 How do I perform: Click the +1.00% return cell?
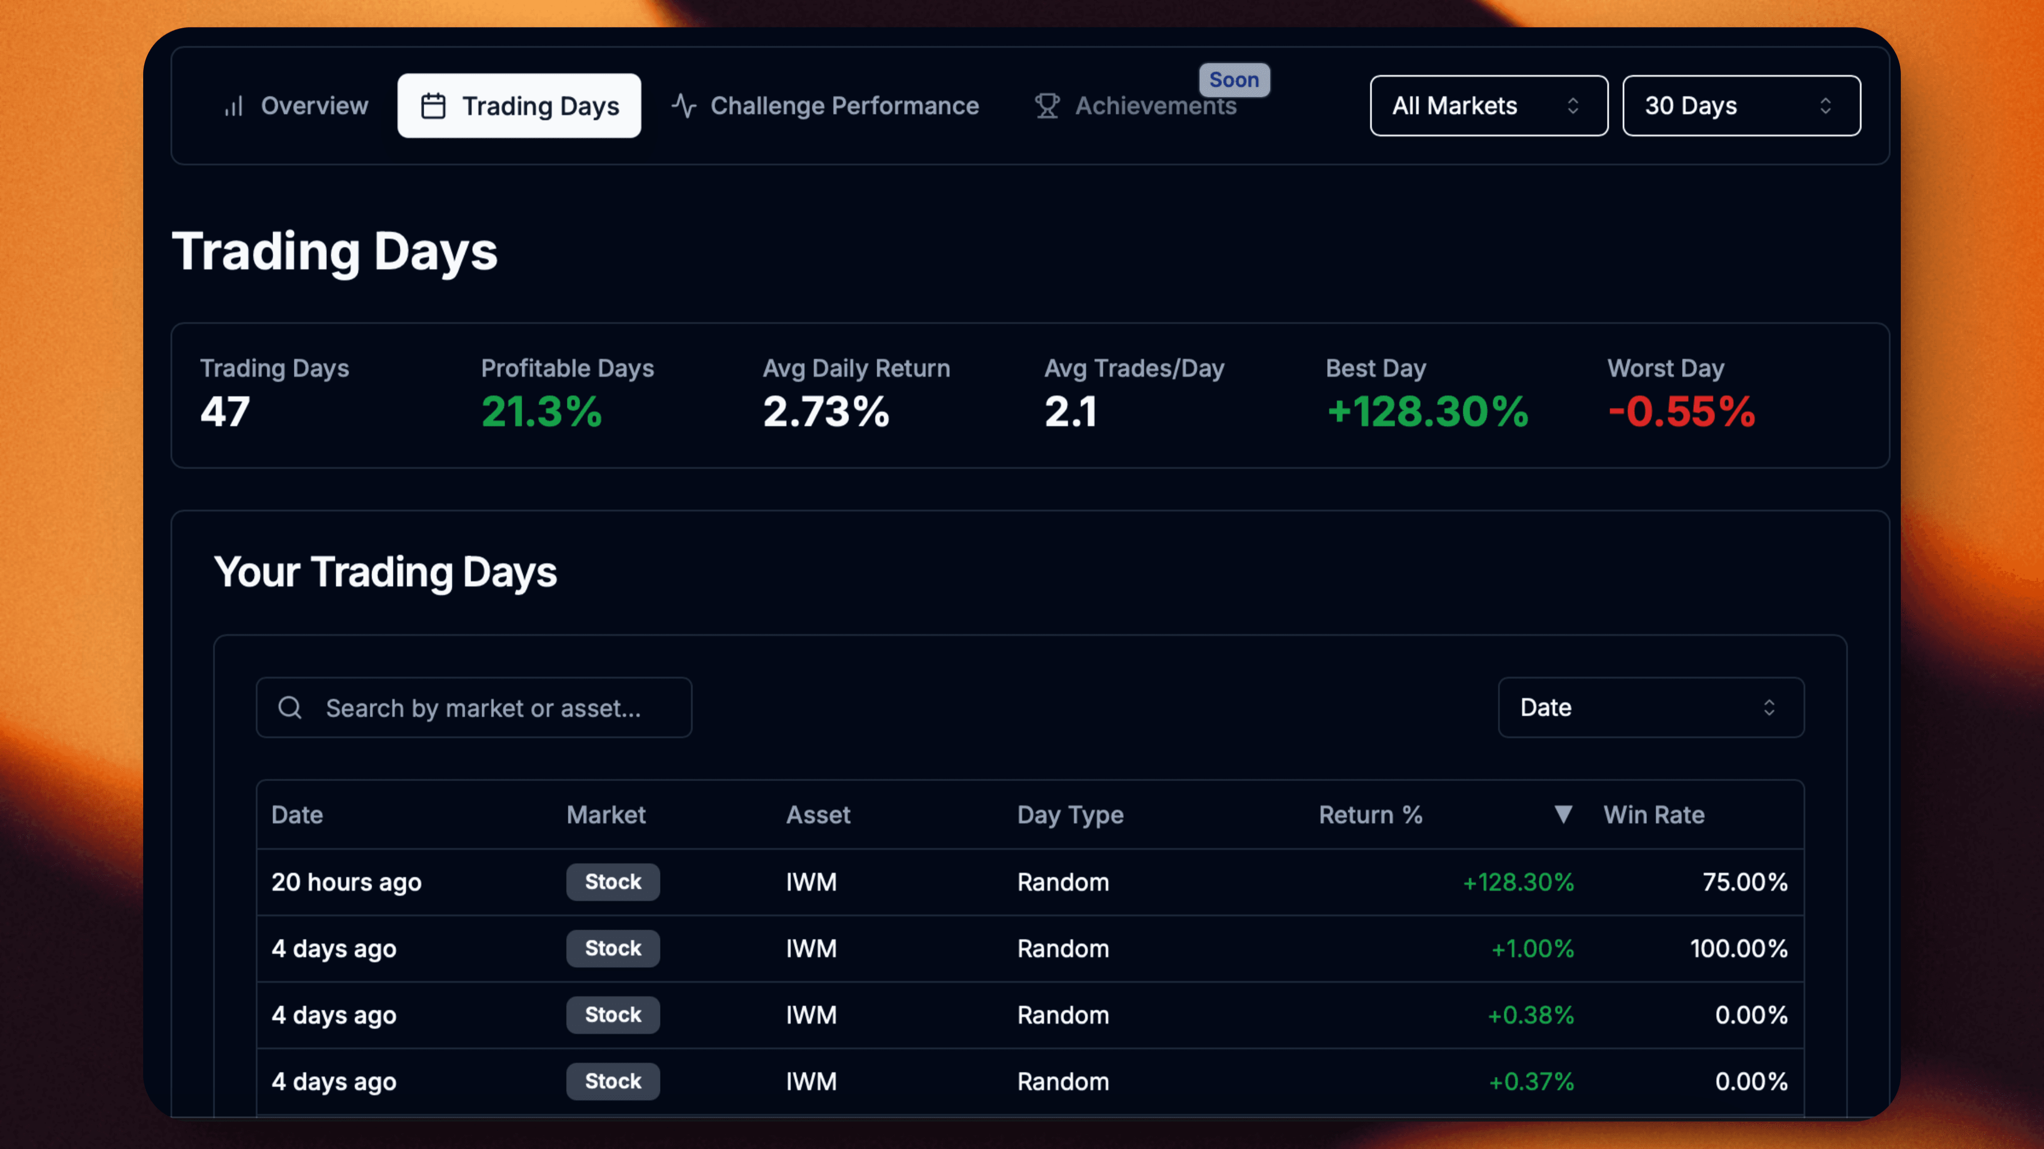pos(1532,949)
